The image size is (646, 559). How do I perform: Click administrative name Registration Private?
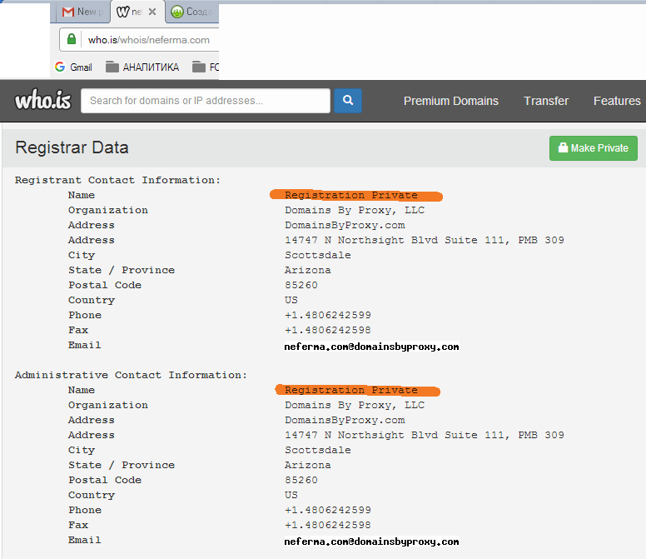pos(351,390)
